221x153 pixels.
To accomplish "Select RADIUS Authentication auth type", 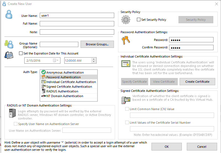I will point(69,91).
